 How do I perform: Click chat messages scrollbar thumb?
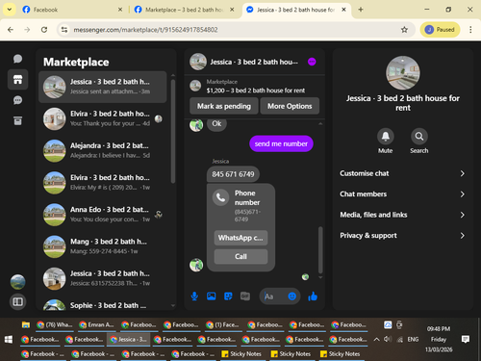pyautogui.click(x=320, y=249)
